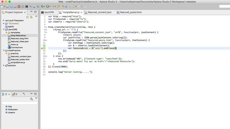Toggle code fold on line 5
The height and width of the screenshot is (129, 230).
tap(46, 27)
